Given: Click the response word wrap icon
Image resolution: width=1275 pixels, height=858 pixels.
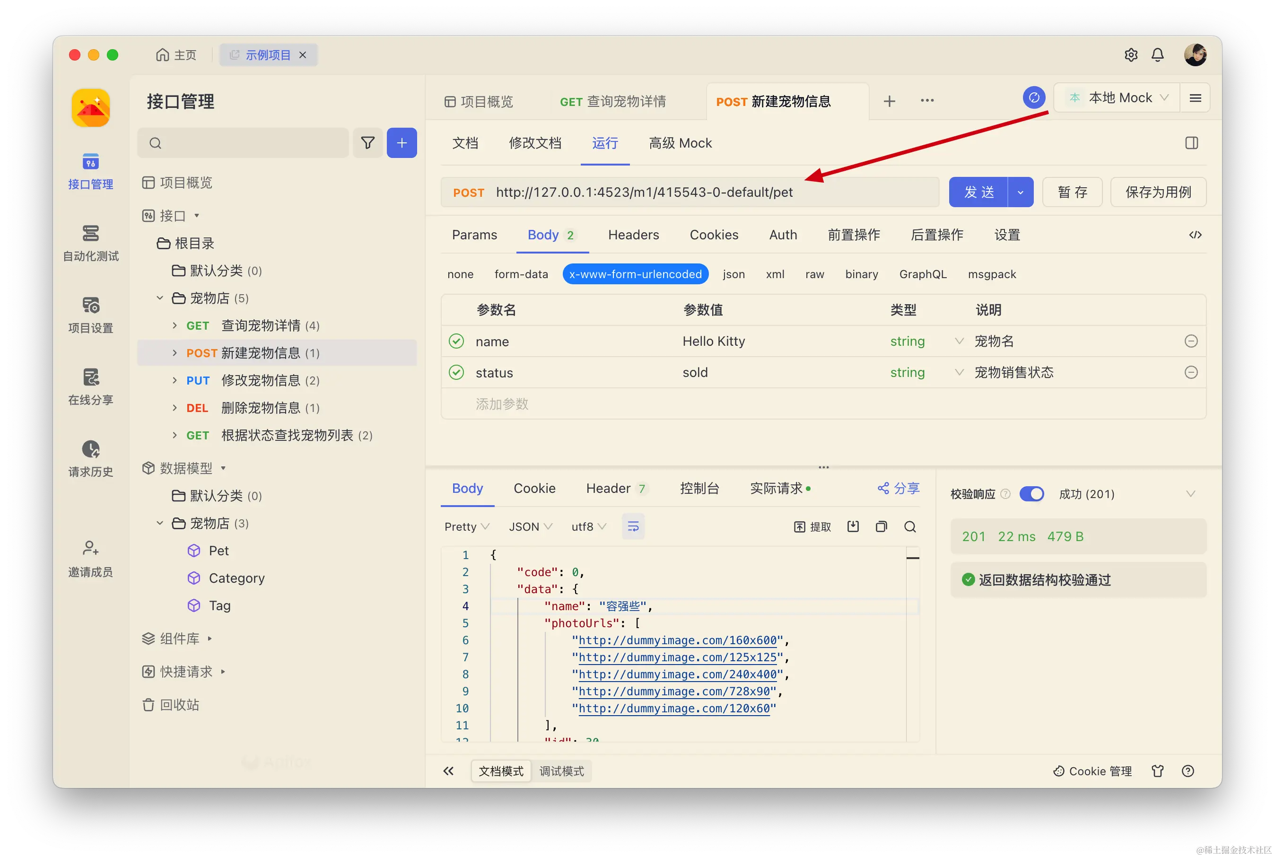Looking at the screenshot, I should click(633, 526).
